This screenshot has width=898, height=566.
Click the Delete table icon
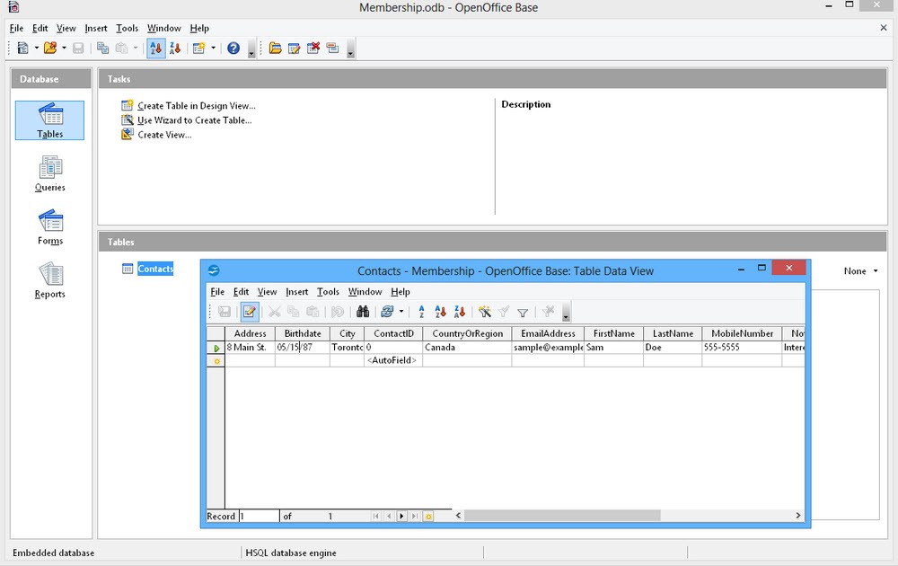313,49
